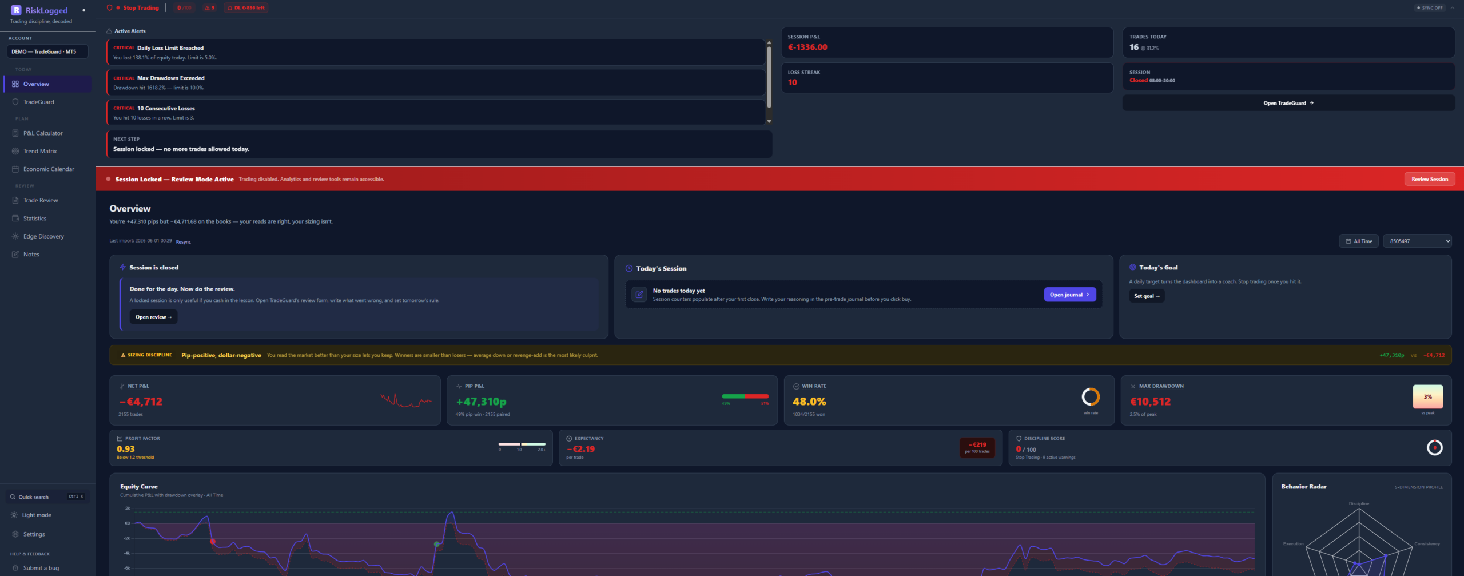Click the target icon by Today's Goal
1464x576 pixels.
pyautogui.click(x=1133, y=267)
